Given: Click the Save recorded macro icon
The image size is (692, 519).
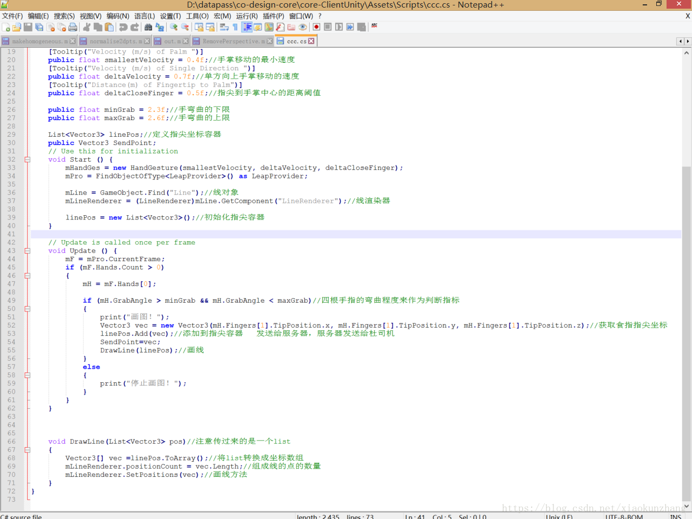Looking at the screenshot, I should coord(362,27).
